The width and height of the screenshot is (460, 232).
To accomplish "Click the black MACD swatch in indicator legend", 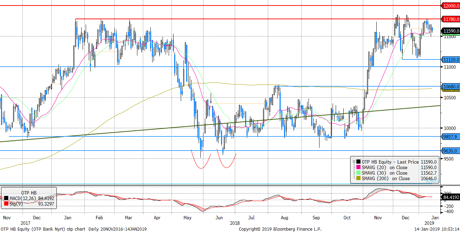I will [7, 198].
